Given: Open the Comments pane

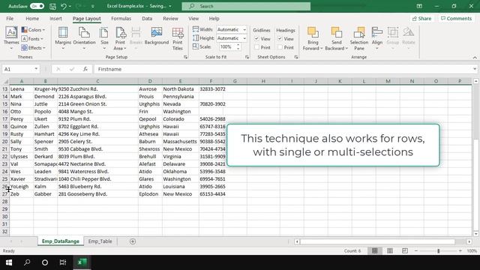Looking at the screenshot, I should [x=456, y=18].
